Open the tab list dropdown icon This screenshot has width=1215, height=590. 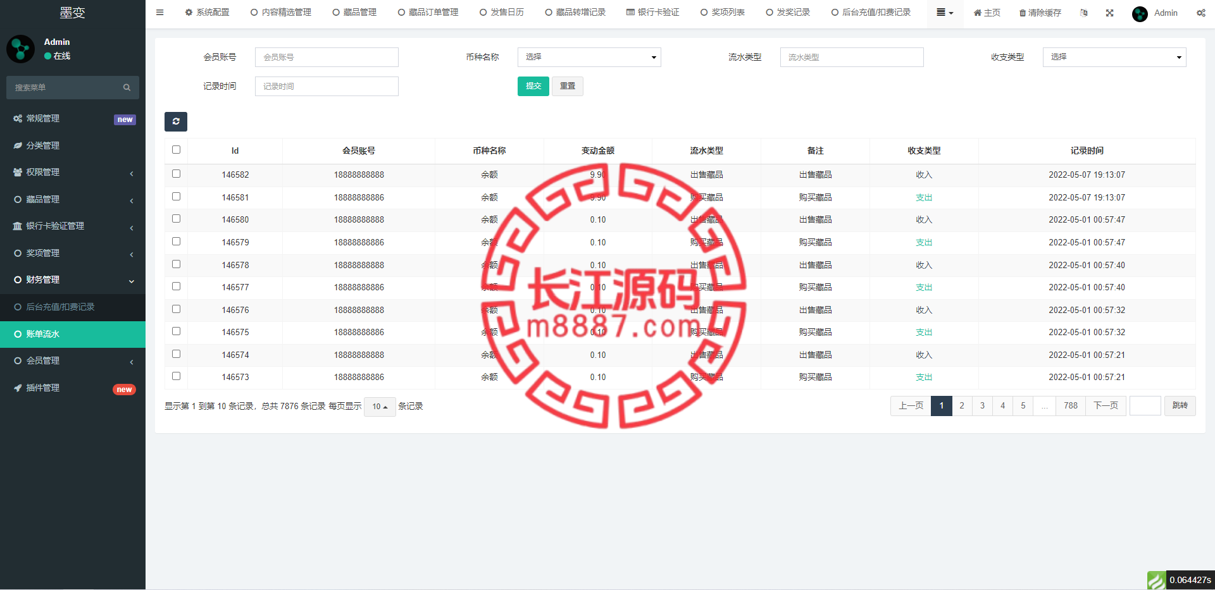point(945,13)
